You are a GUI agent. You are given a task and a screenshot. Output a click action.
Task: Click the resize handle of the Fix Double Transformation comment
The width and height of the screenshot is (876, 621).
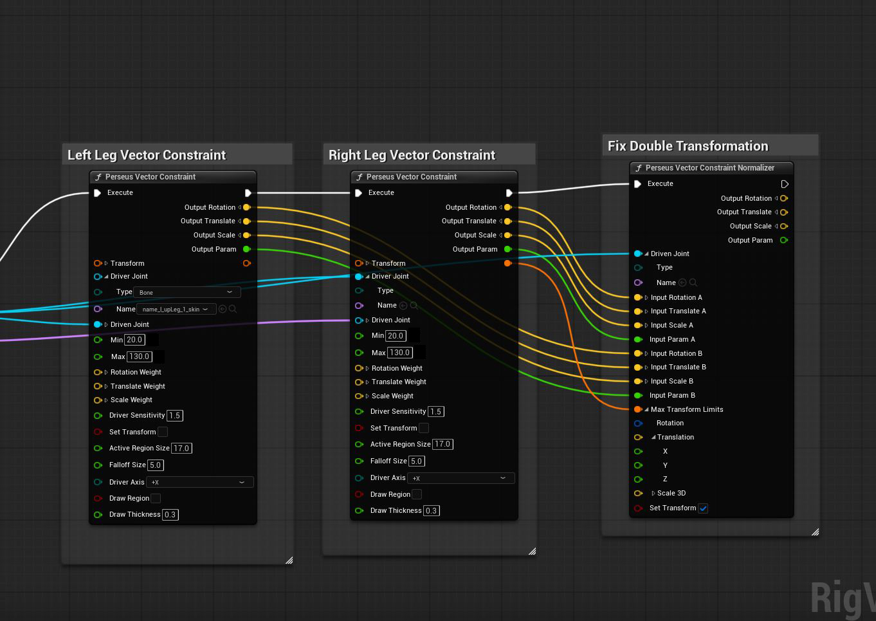815,532
